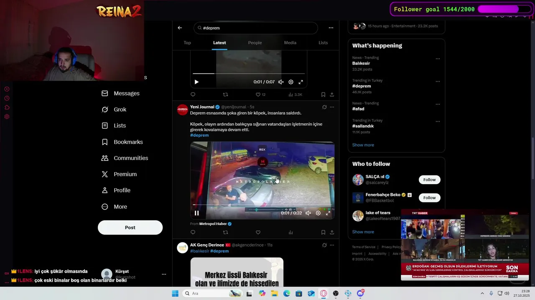
Task: Mute the 0:32 video
Action: (x=308, y=213)
